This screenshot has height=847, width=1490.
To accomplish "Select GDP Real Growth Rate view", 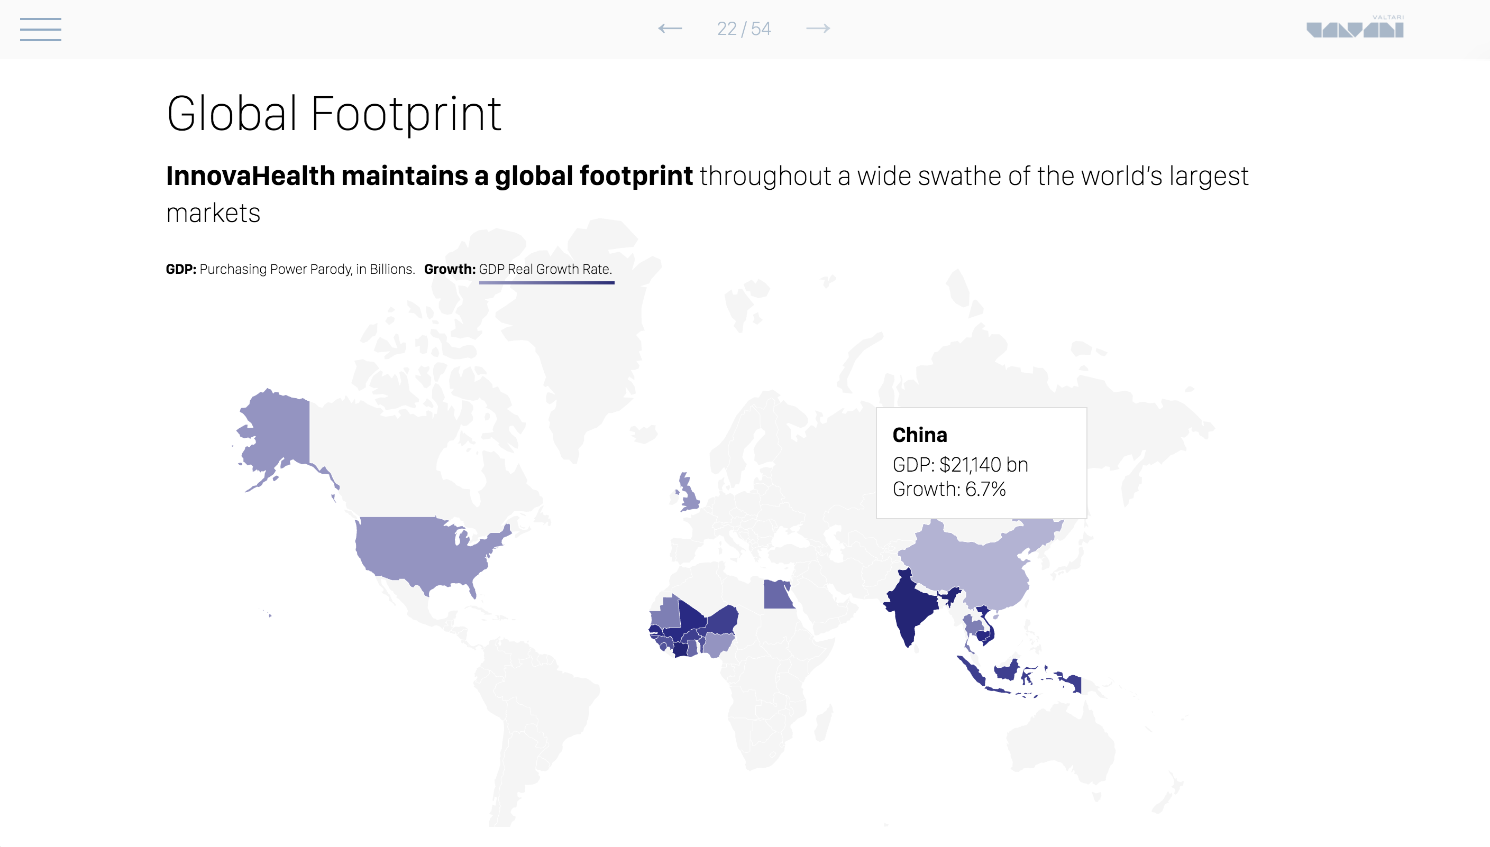I will point(545,269).
